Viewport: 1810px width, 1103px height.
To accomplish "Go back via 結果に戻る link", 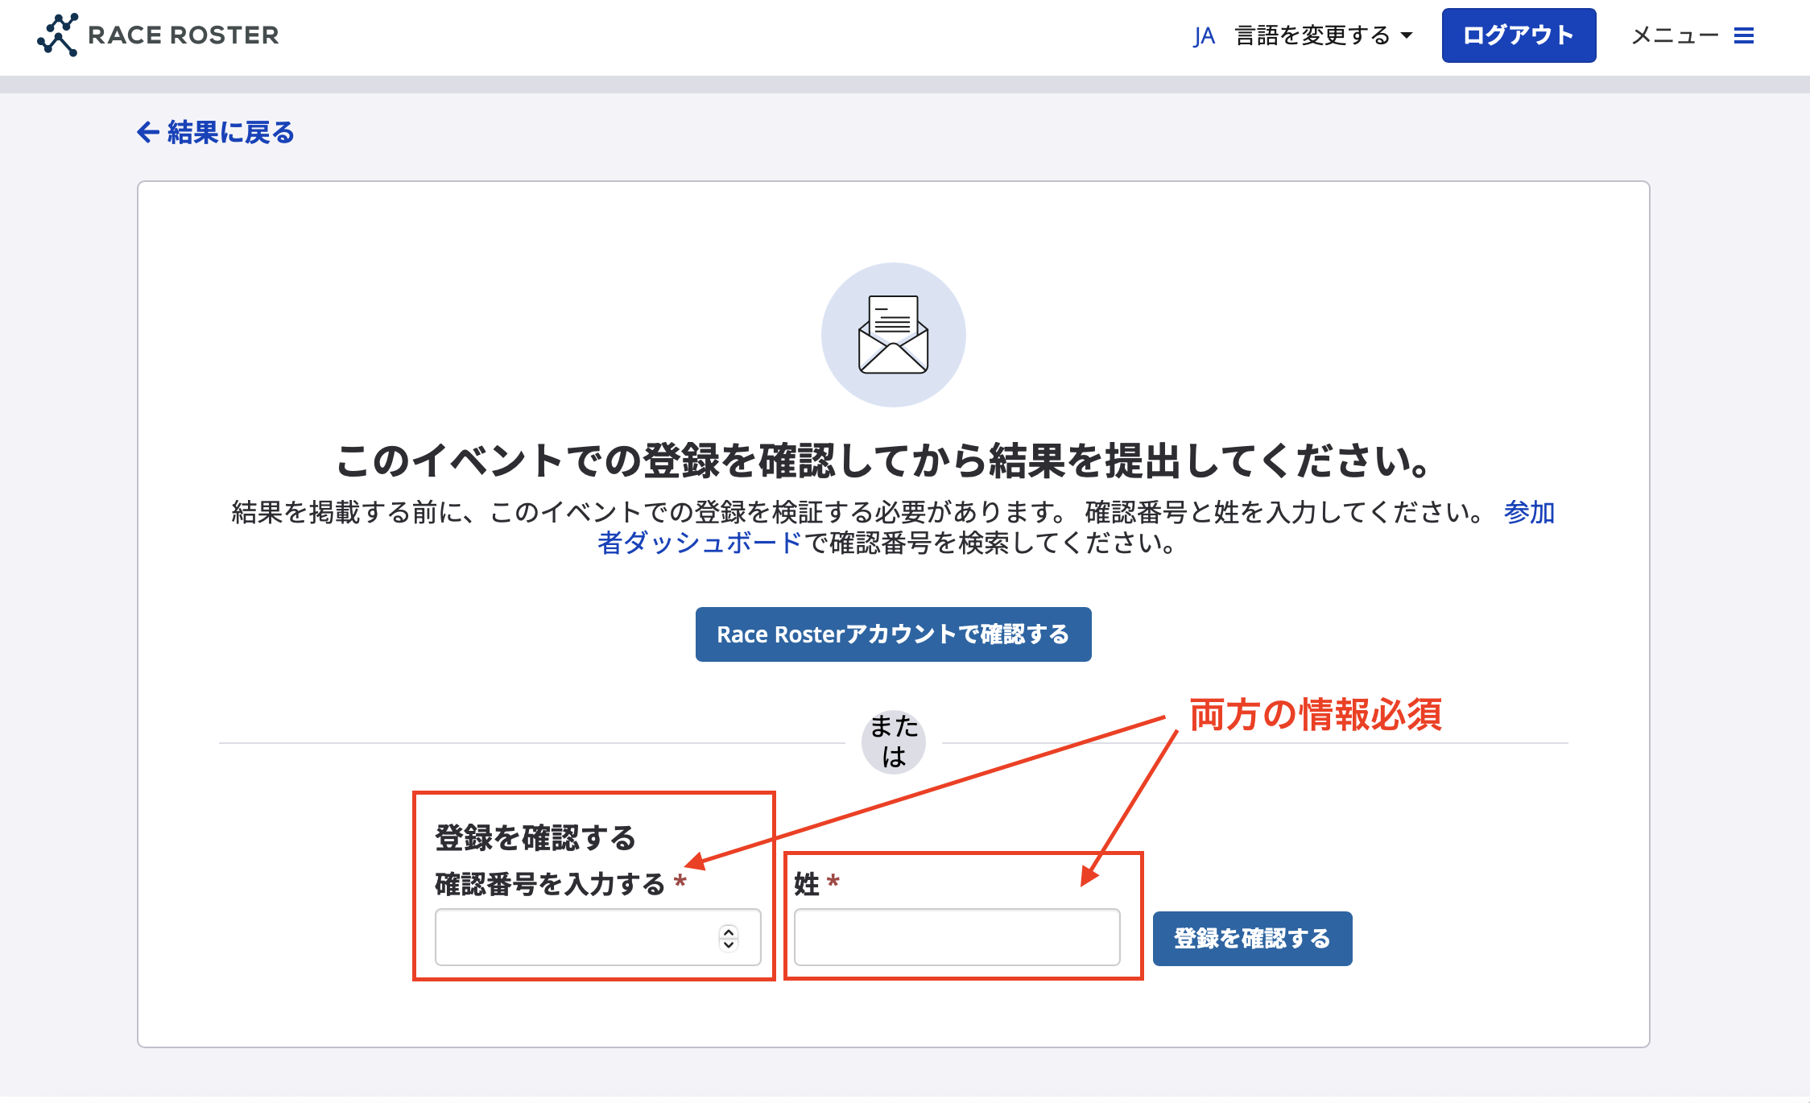I will (x=216, y=132).
